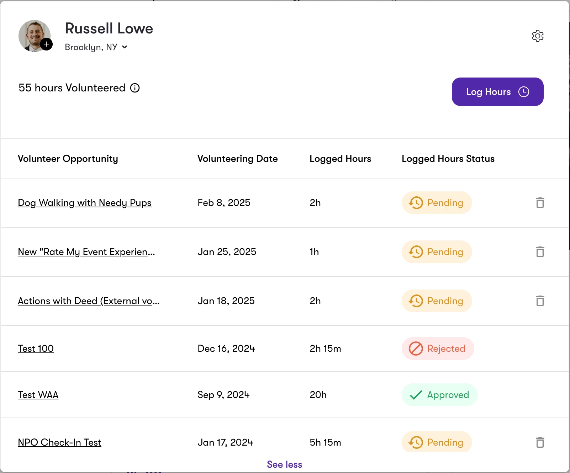
Task: Open the Test 100 opportunity
Action: tap(36, 349)
